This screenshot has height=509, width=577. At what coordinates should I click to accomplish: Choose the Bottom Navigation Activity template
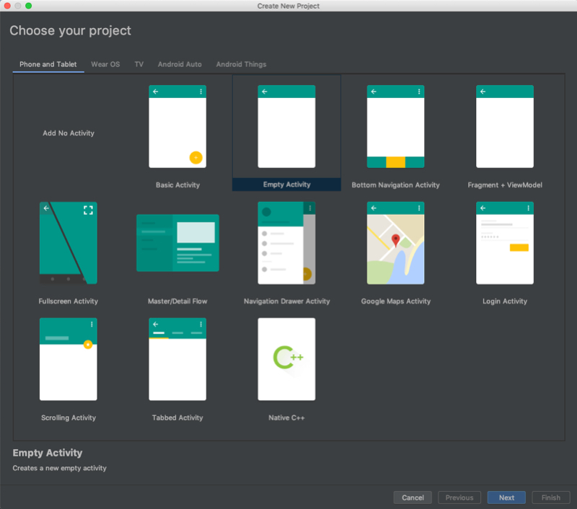click(x=395, y=127)
